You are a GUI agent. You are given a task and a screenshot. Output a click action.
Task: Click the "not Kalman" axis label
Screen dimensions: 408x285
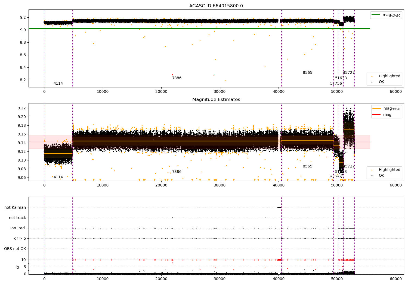tap(15, 207)
